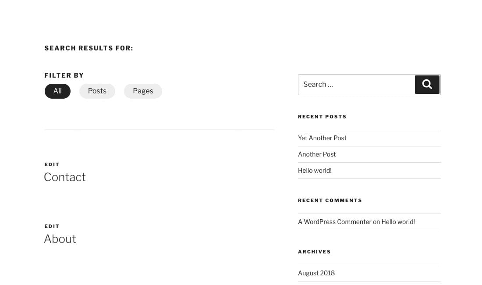Browse the 'August 2018' archive
The width and height of the screenshot is (482, 285).
tap(316, 273)
